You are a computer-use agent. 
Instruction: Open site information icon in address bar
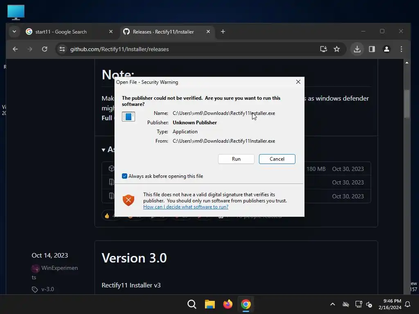pyautogui.click(x=62, y=49)
